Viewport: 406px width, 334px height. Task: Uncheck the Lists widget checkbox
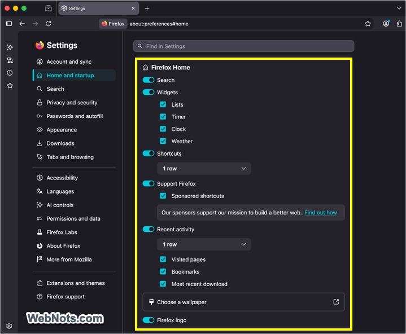pos(163,104)
